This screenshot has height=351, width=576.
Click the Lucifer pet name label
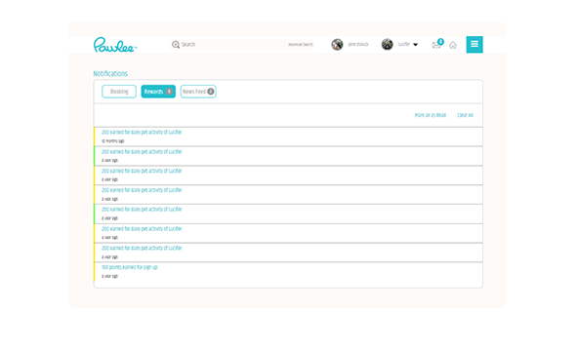404,45
